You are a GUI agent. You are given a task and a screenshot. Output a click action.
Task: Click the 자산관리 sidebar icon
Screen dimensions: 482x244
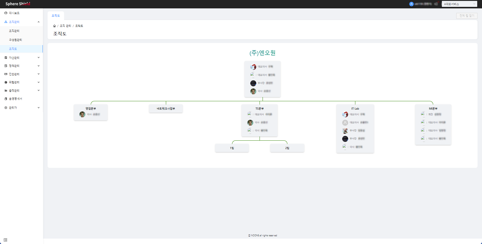click(x=6, y=58)
